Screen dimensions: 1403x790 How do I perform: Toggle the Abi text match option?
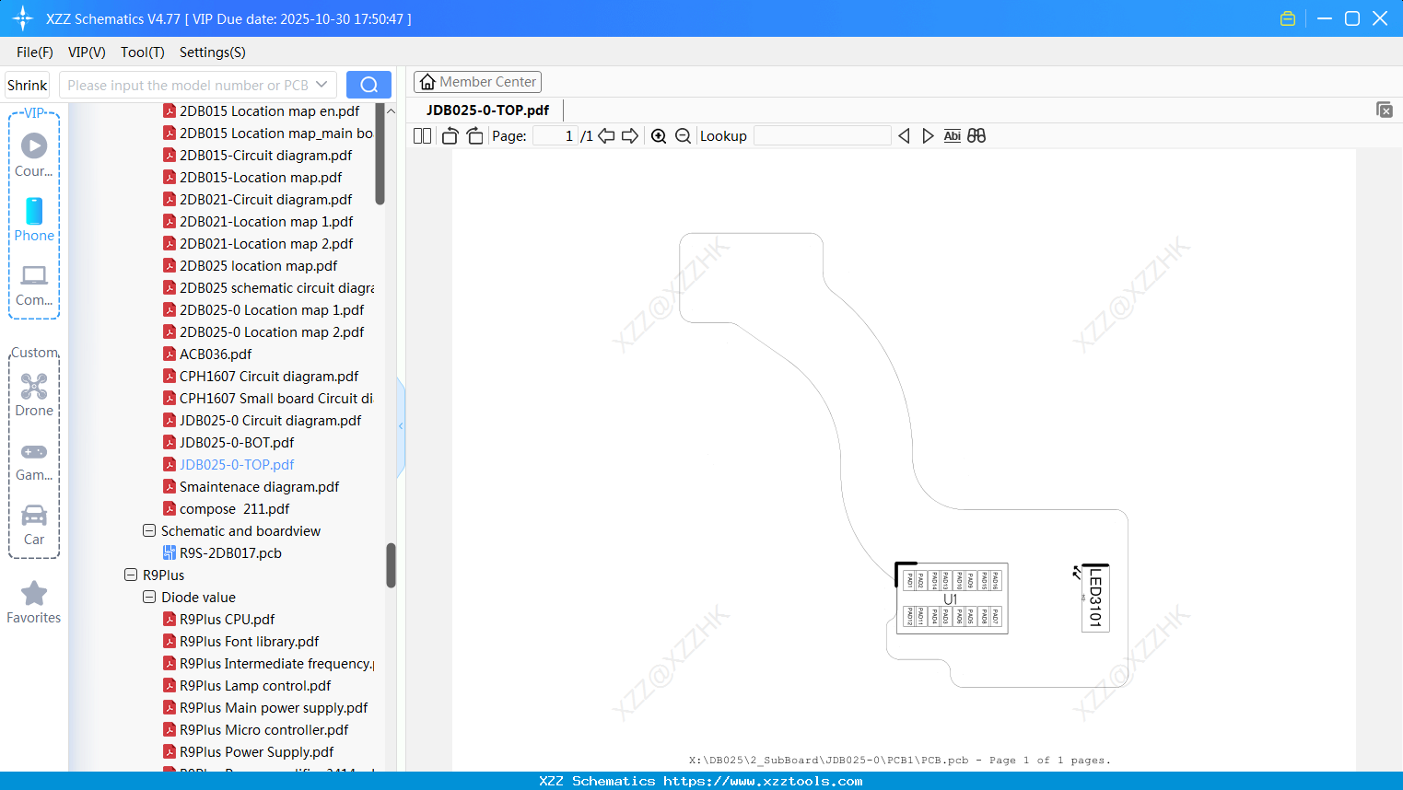point(953,136)
